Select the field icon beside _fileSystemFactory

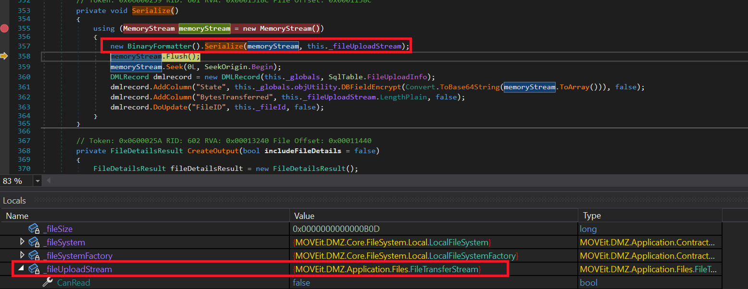[34, 256]
